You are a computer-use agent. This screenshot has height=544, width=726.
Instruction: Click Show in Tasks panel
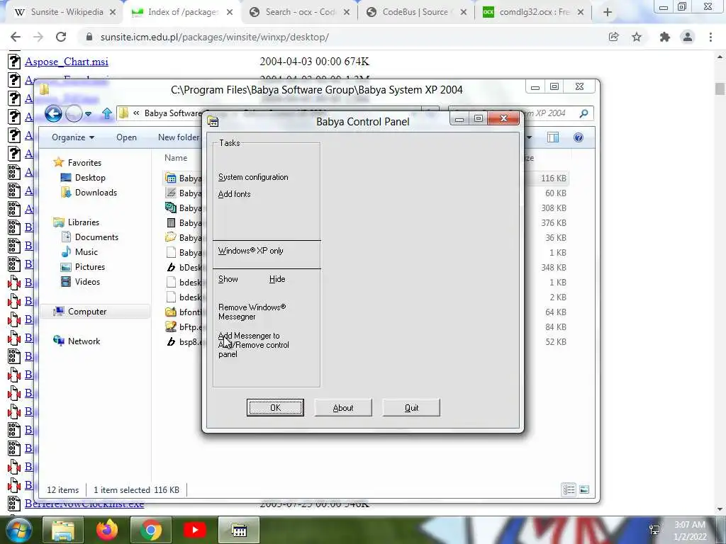tap(228, 279)
